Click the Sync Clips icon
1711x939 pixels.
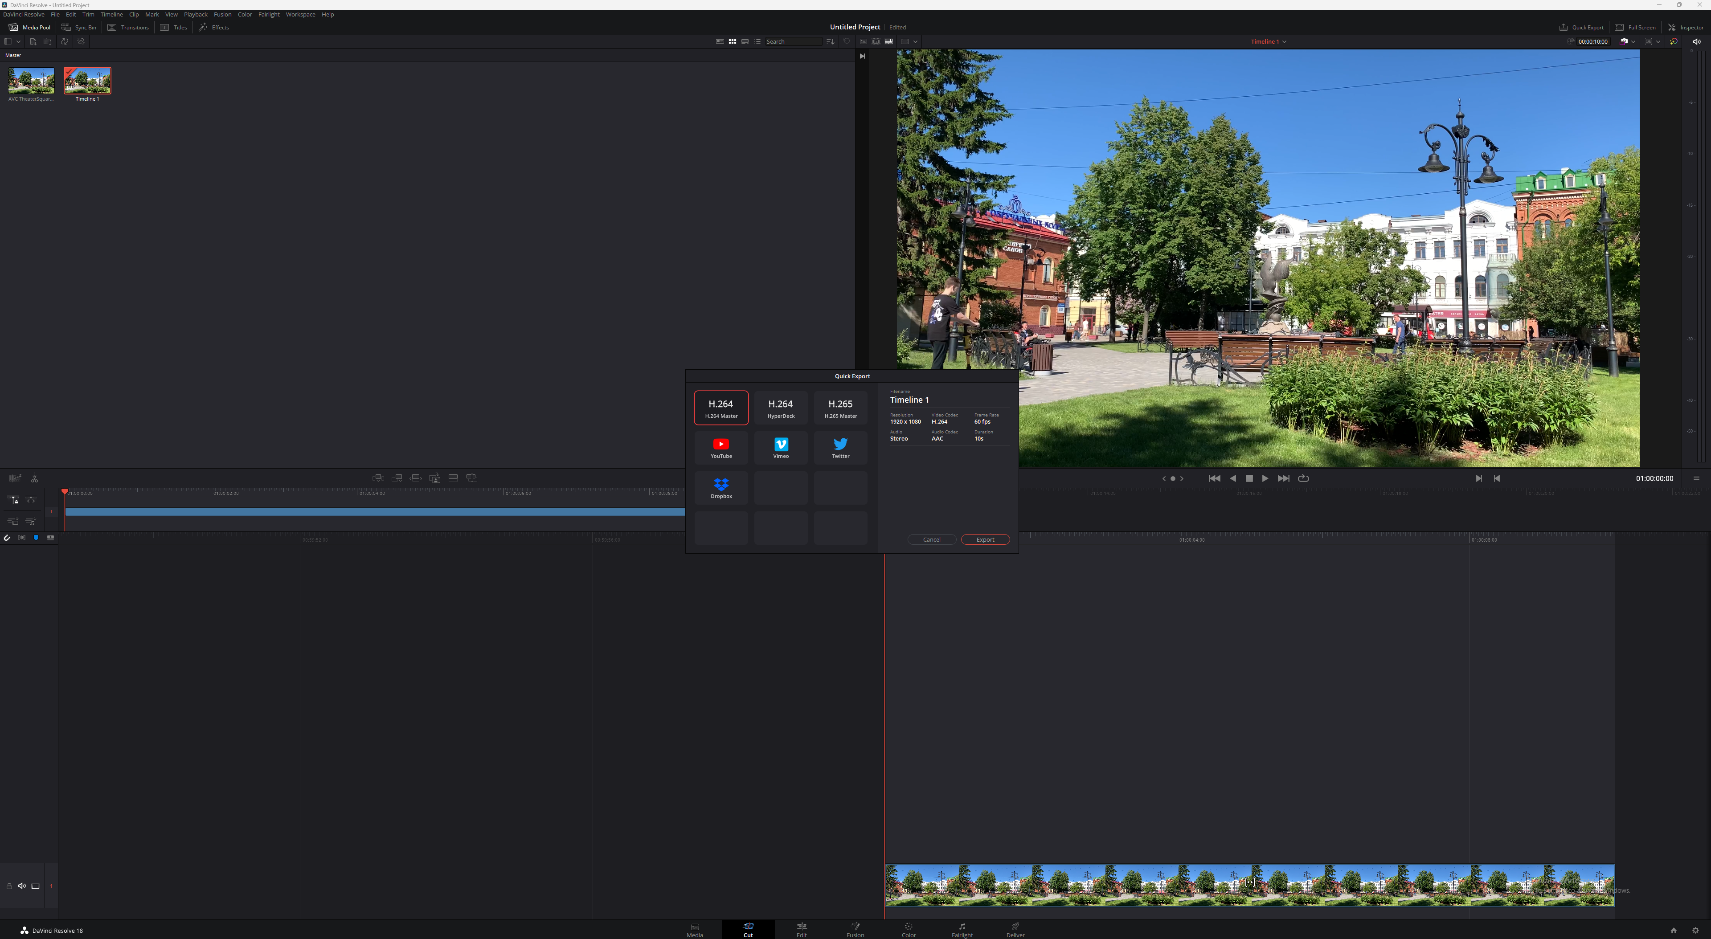(x=65, y=41)
